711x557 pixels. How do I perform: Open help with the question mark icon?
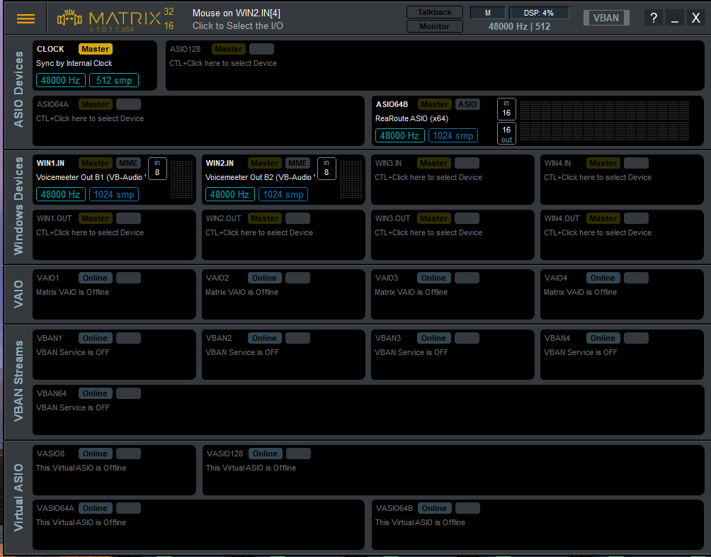(x=654, y=18)
